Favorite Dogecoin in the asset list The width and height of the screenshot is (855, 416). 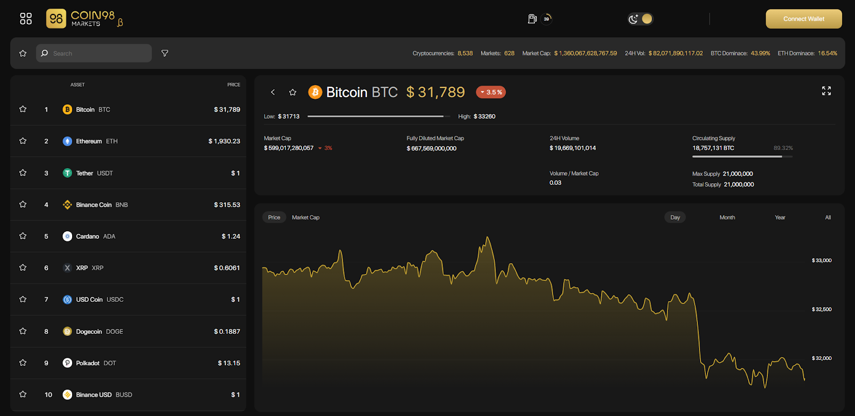click(23, 331)
